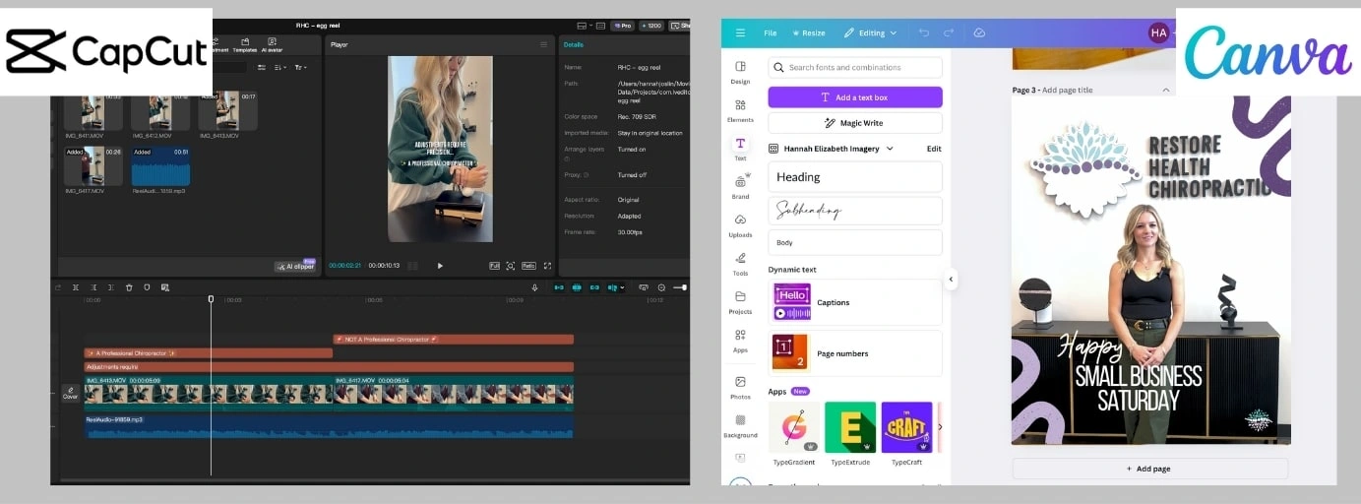Click Canva cloud save status icon
The image size is (1361, 504).
[979, 32]
